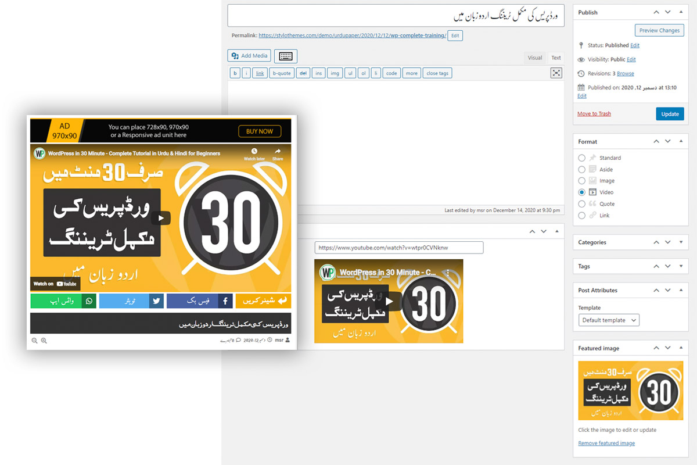The image size is (697, 465).
Task: Click the orange share arrow button
Action: coord(263,301)
